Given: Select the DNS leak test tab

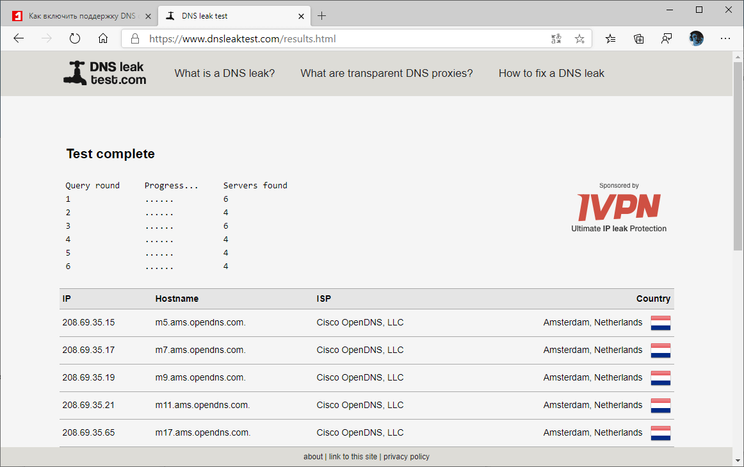Looking at the screenshot, I should coord(234,16).
